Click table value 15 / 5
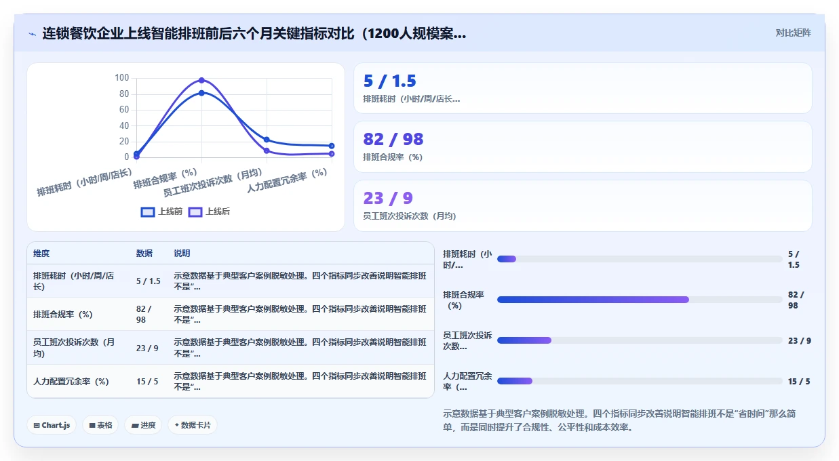This screenshot has width=839, height=461. [147, 382]
